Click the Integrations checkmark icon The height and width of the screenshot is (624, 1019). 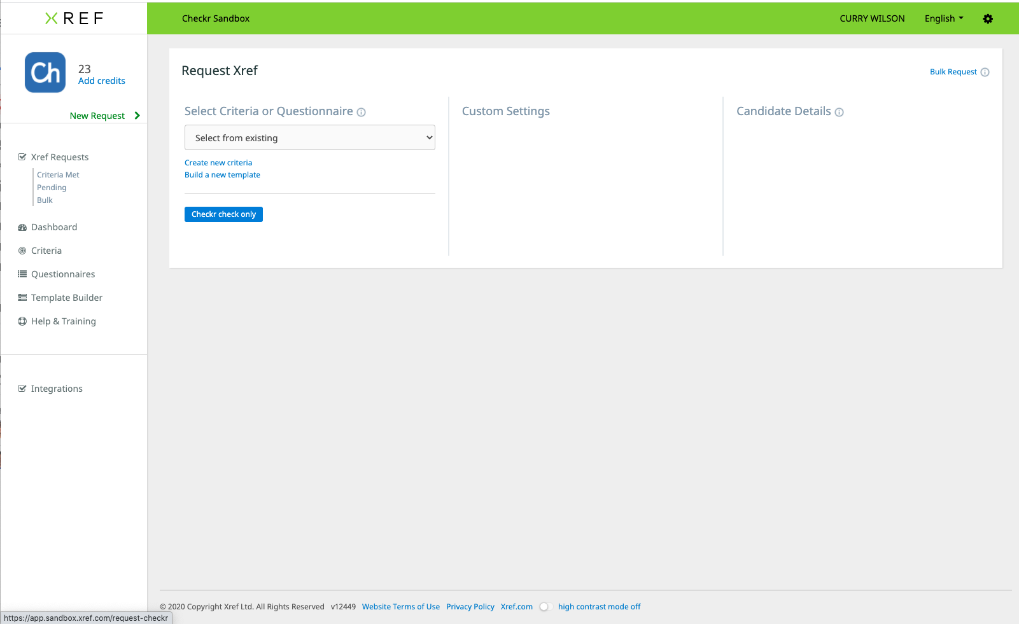pyautogui.click(x=22, y=389)
